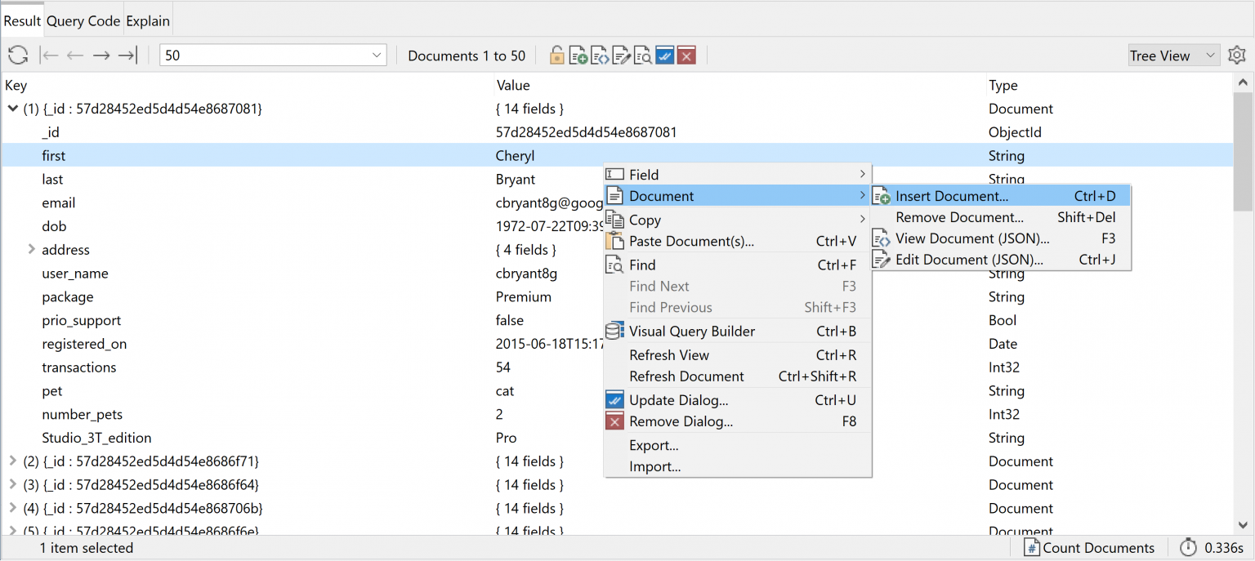Expand the address field in document one
1255x561 pixels.
click(30, 249)
